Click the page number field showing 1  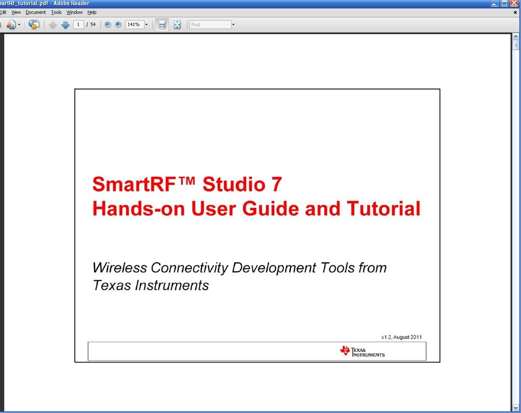pos(78,25)
